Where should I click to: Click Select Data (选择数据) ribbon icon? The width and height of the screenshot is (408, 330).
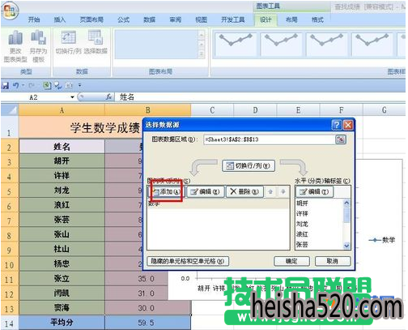coord(96,43)
